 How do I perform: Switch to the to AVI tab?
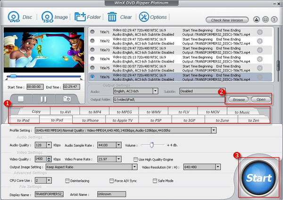(66, 112)
